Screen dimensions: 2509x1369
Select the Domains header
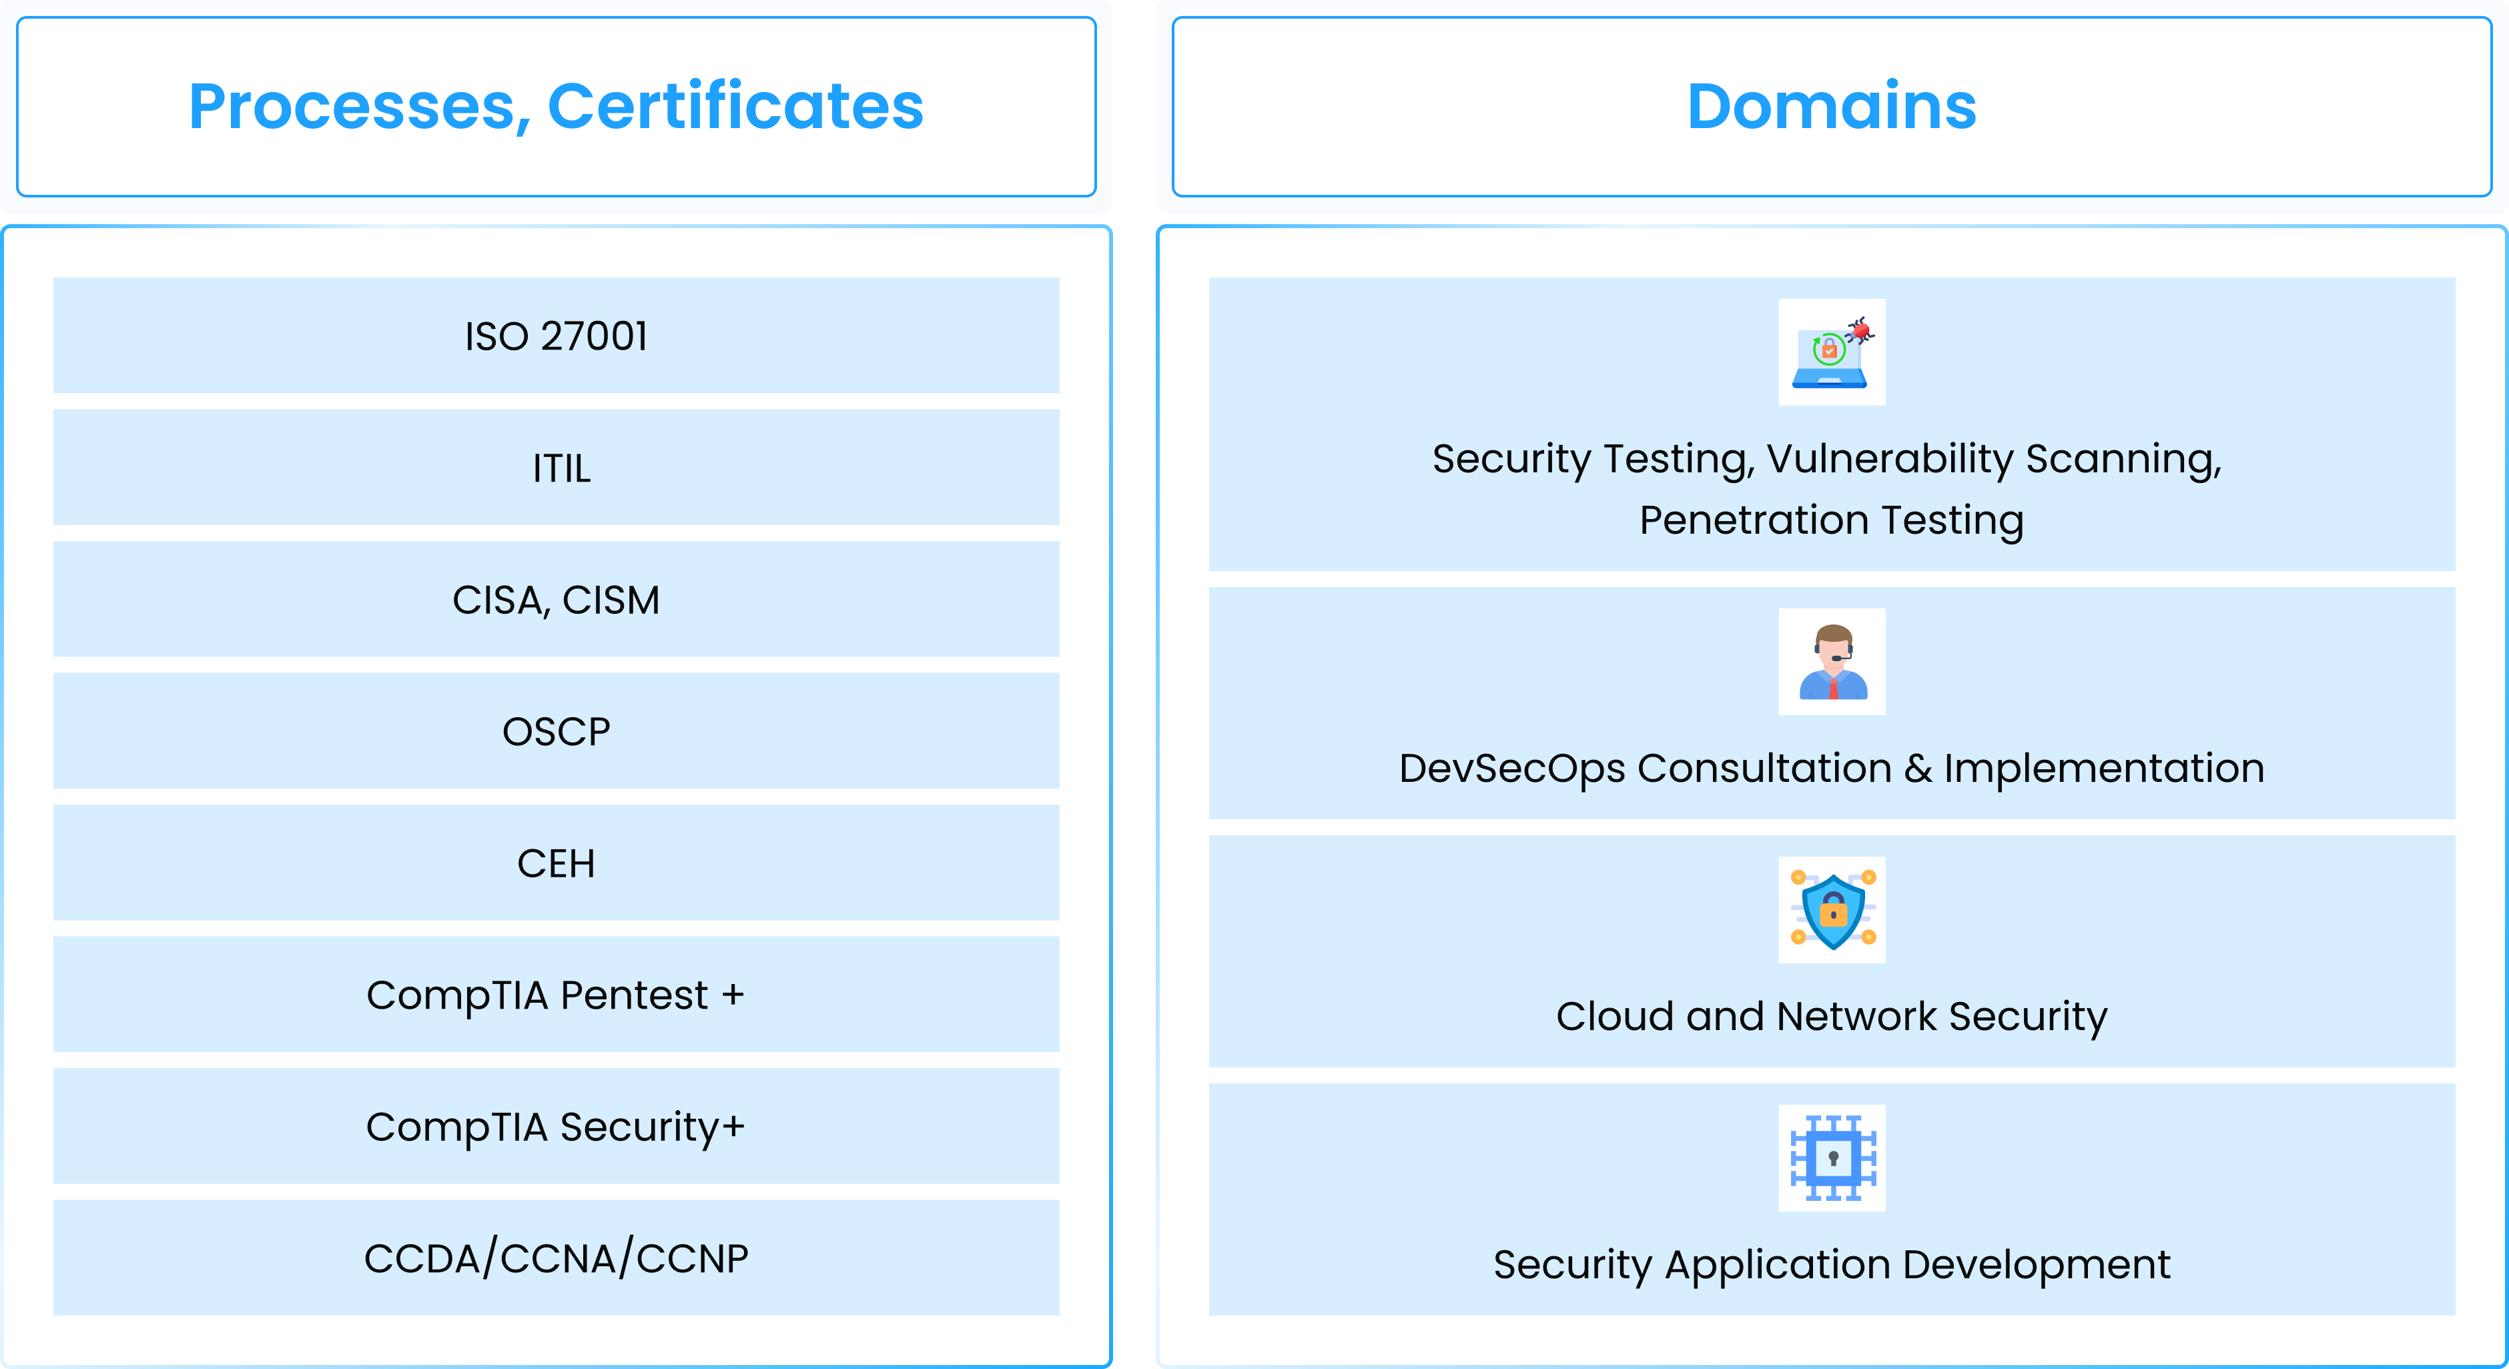[x=1831, y=106]
